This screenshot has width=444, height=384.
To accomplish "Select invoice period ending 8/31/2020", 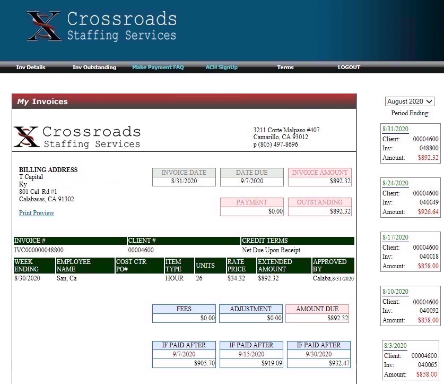I will [395, 129].
